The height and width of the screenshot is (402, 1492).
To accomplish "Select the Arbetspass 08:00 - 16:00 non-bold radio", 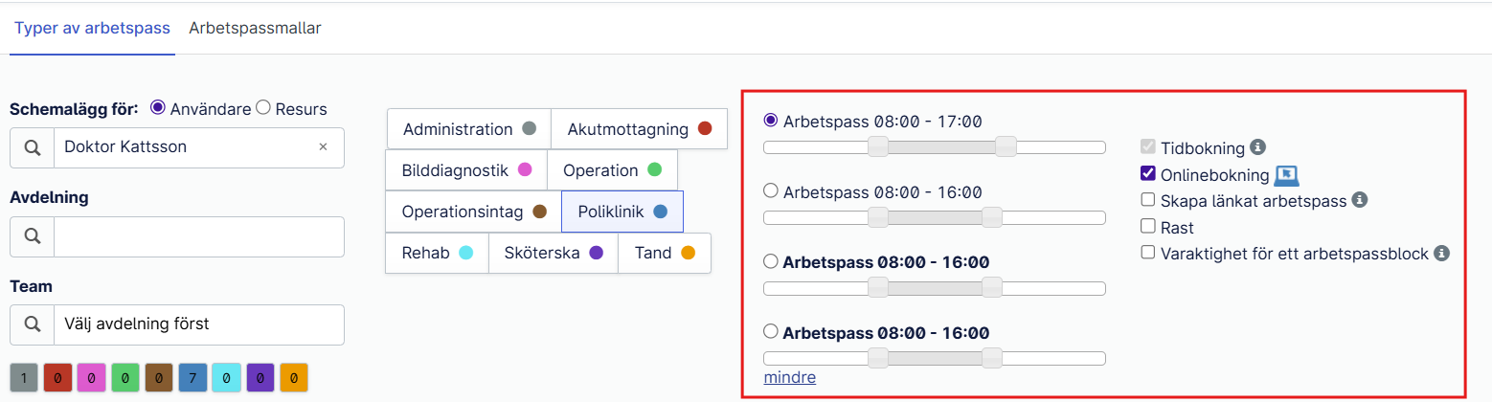I will click(771, 190).
